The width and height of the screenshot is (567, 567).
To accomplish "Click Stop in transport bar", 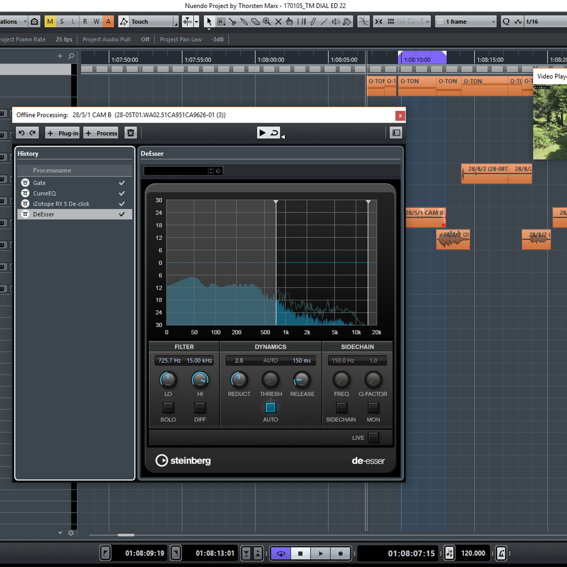I will coord(301,553).
